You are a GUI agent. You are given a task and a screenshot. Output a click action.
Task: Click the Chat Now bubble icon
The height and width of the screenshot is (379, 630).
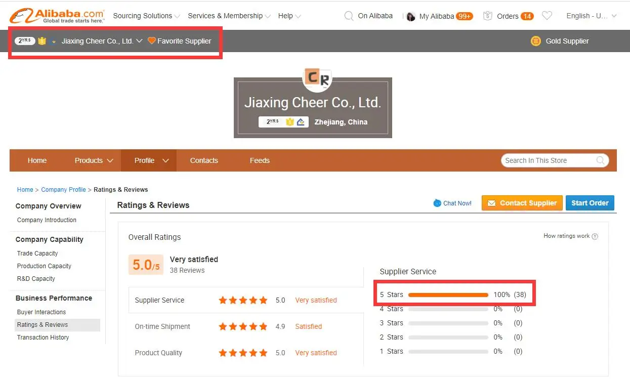(x=437, y=203)
